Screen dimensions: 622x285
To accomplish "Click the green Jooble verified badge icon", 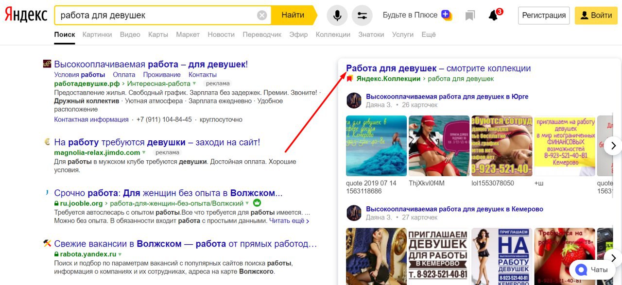I will tap(257, 203).
